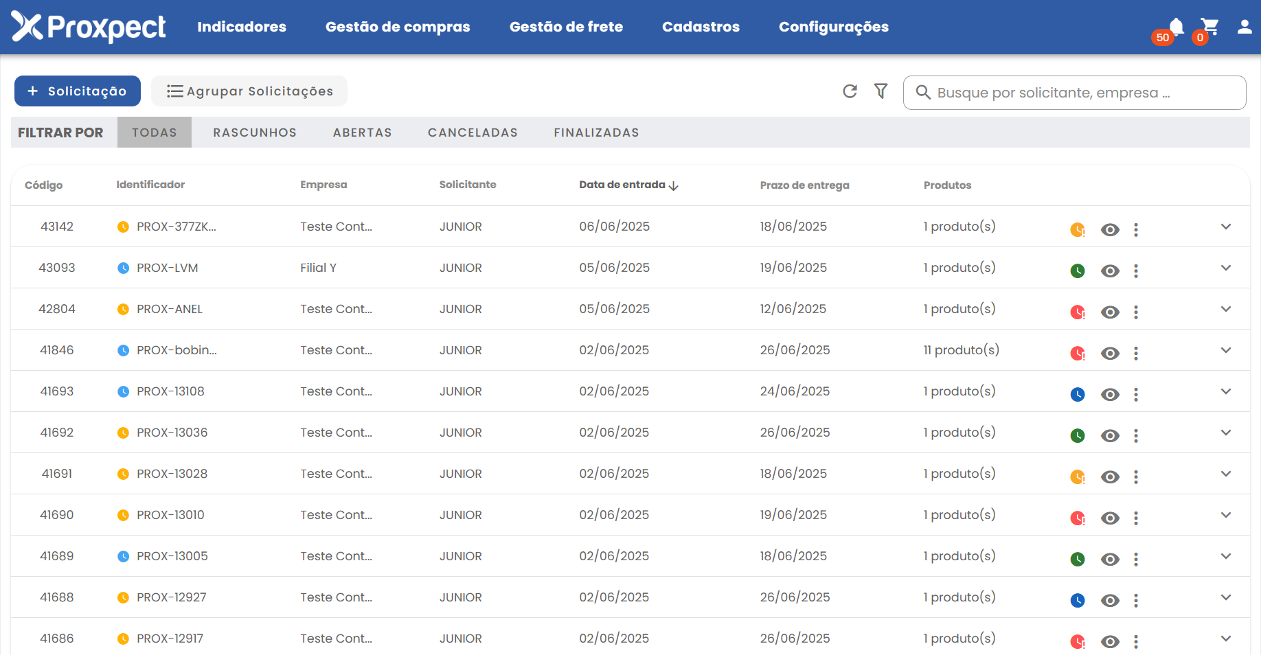Expand the PROX-13036 row chevron
This screenshot has height=655, width=1261.
click(x=1226, y=433)
